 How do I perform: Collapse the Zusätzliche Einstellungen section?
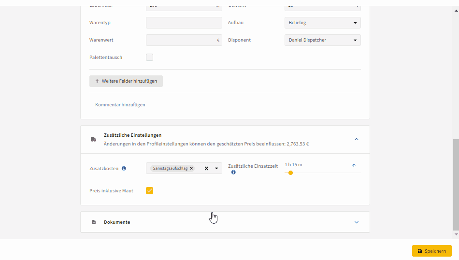click(357, 139)
